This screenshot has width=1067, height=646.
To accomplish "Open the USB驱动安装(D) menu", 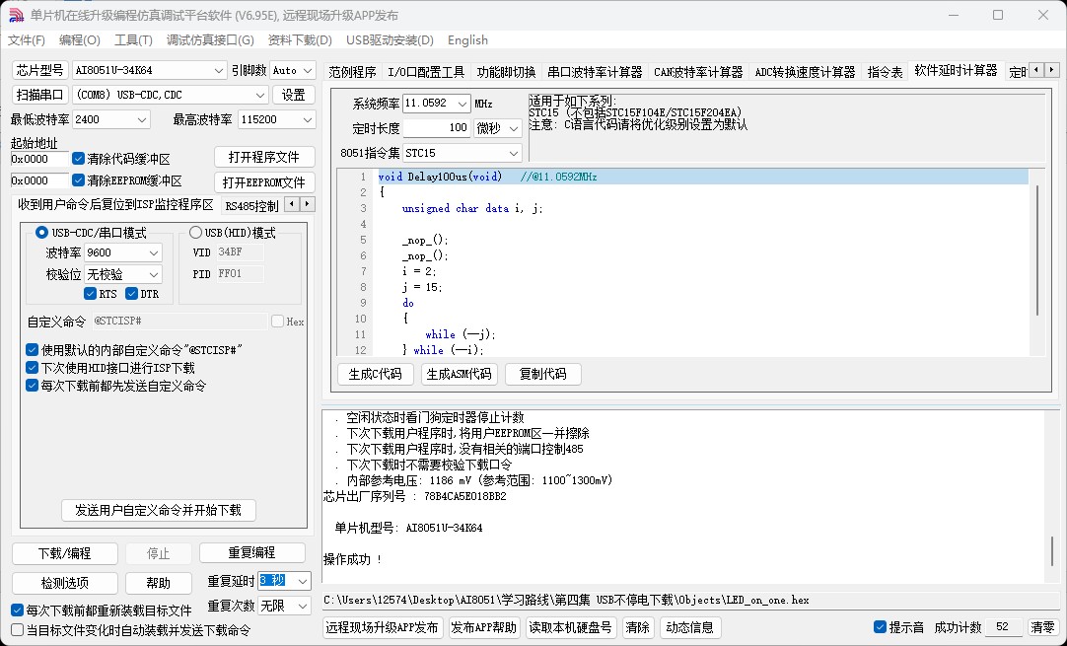I will point(390,40).
